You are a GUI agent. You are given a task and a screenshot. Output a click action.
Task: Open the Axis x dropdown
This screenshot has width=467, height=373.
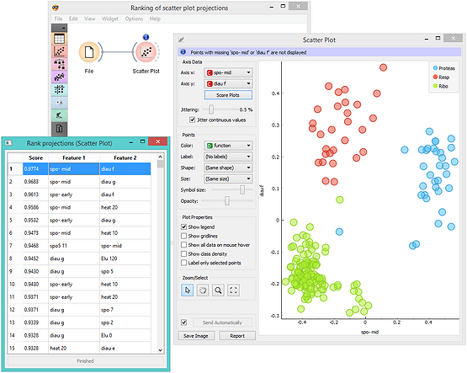point(228,72)
